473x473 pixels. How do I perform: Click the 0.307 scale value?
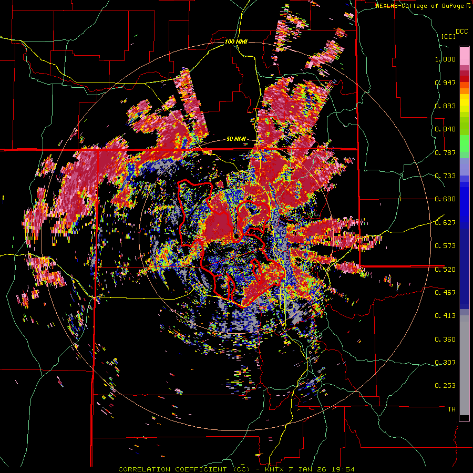445,362
